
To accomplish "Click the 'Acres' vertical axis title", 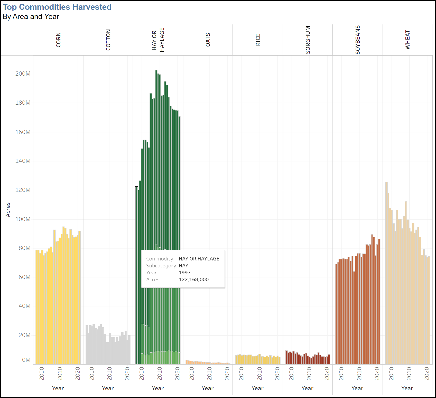I will (x=8, y=210).
